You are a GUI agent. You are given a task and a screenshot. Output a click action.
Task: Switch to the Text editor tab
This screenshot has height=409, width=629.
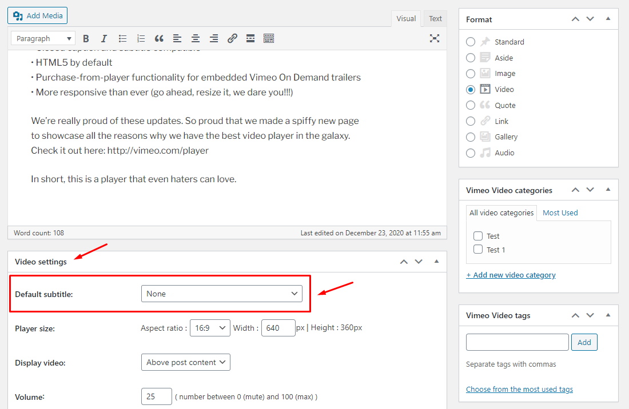[435, 19]
